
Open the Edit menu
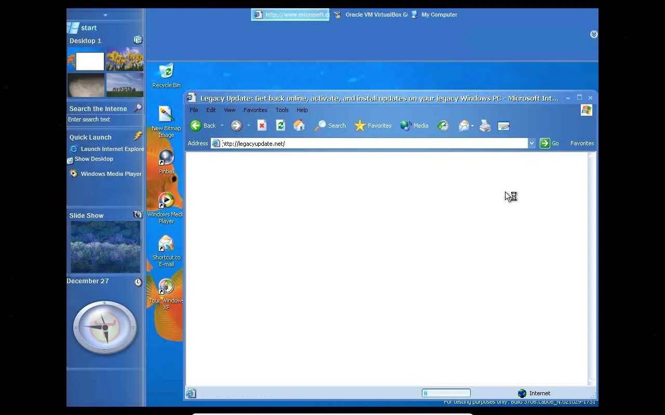211,110
